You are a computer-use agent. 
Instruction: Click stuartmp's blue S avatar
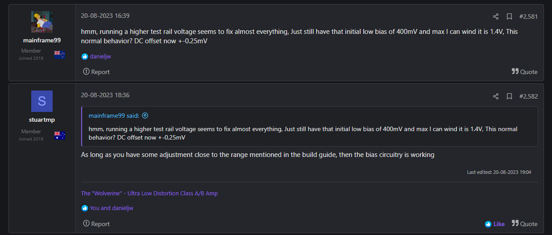pos(42,101)
